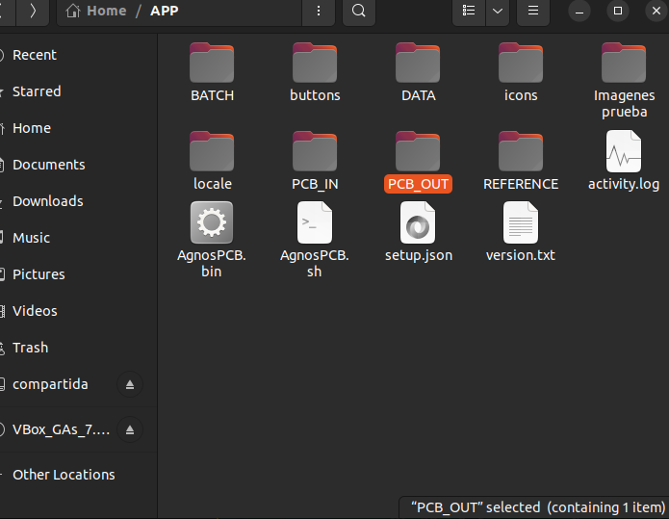The width and height of the screenshot is (669, 519).
Task: Open the path options three-dot menu
Action: click(x=318, y=11)
